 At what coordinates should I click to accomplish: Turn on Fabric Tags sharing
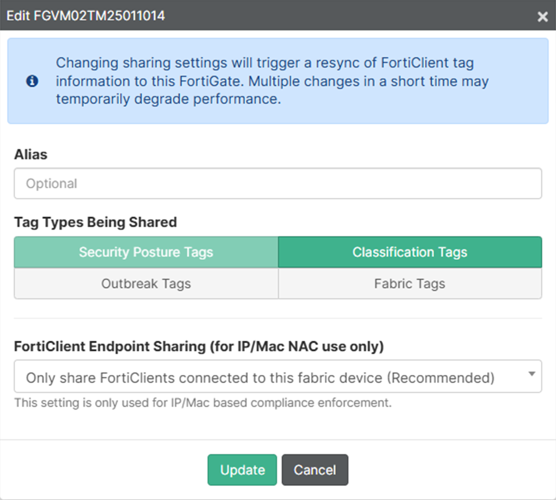click(x=410, y=283)
